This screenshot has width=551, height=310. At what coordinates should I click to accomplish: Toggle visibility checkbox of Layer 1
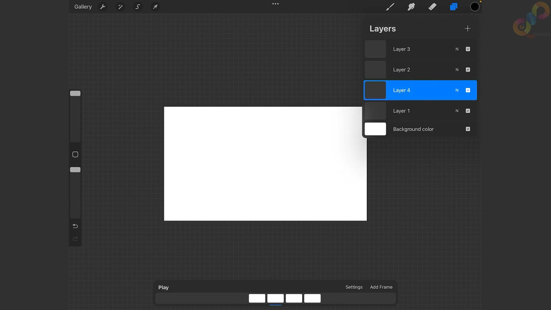[468, 111]
